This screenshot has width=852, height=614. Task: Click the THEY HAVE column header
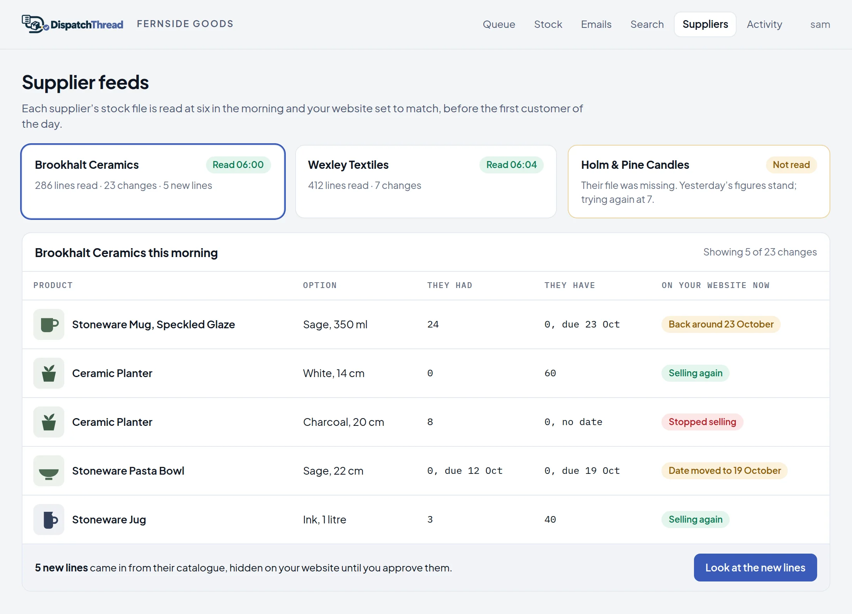click(570, 285)
